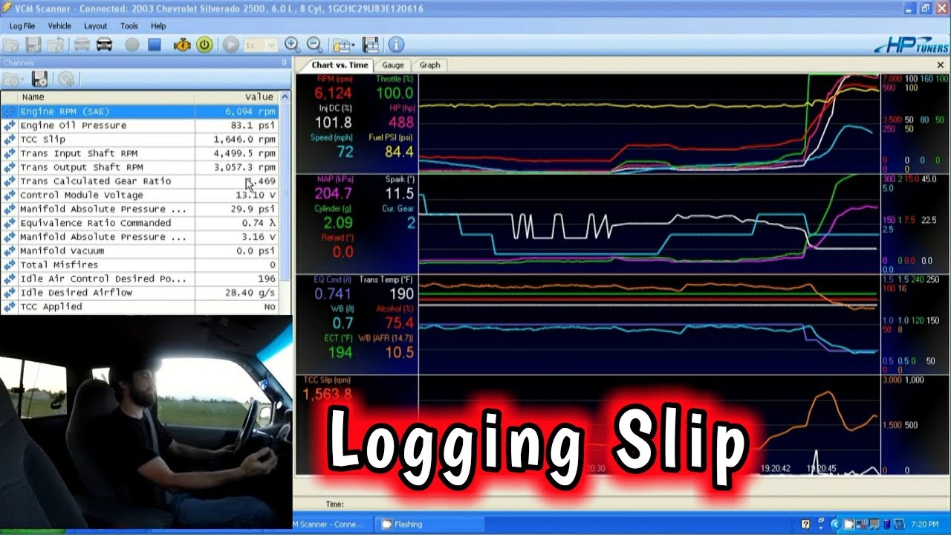The image size is (951, 535).
Task: Zoom out on the chart
Action: click(314, 45)
